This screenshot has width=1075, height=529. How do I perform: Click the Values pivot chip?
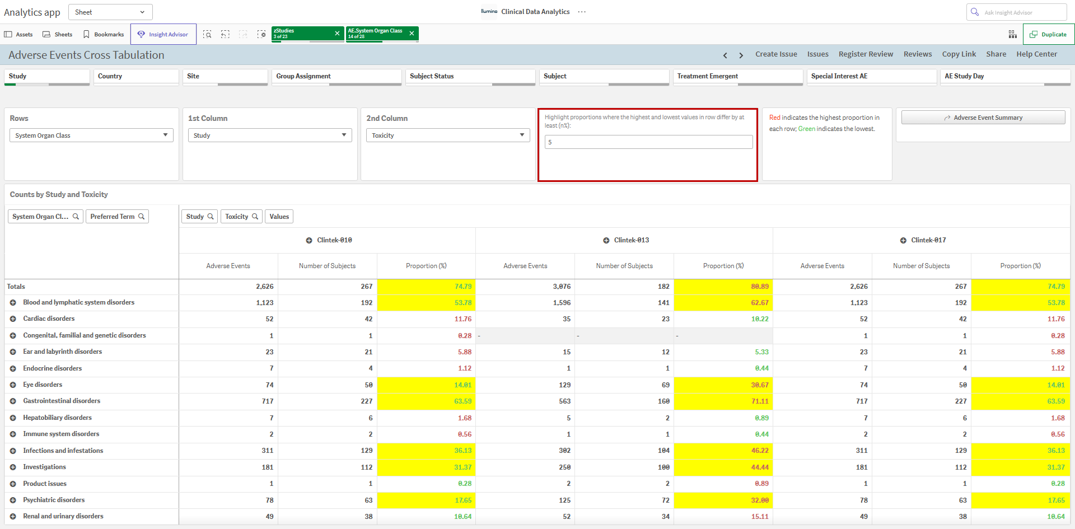(279, 217)
